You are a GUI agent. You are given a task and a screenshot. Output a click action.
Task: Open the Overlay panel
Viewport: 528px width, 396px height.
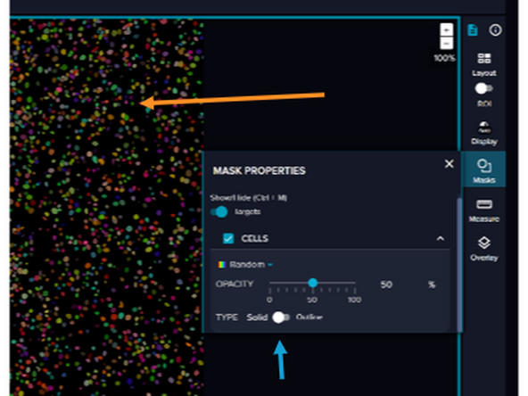[x=484, y=249]
